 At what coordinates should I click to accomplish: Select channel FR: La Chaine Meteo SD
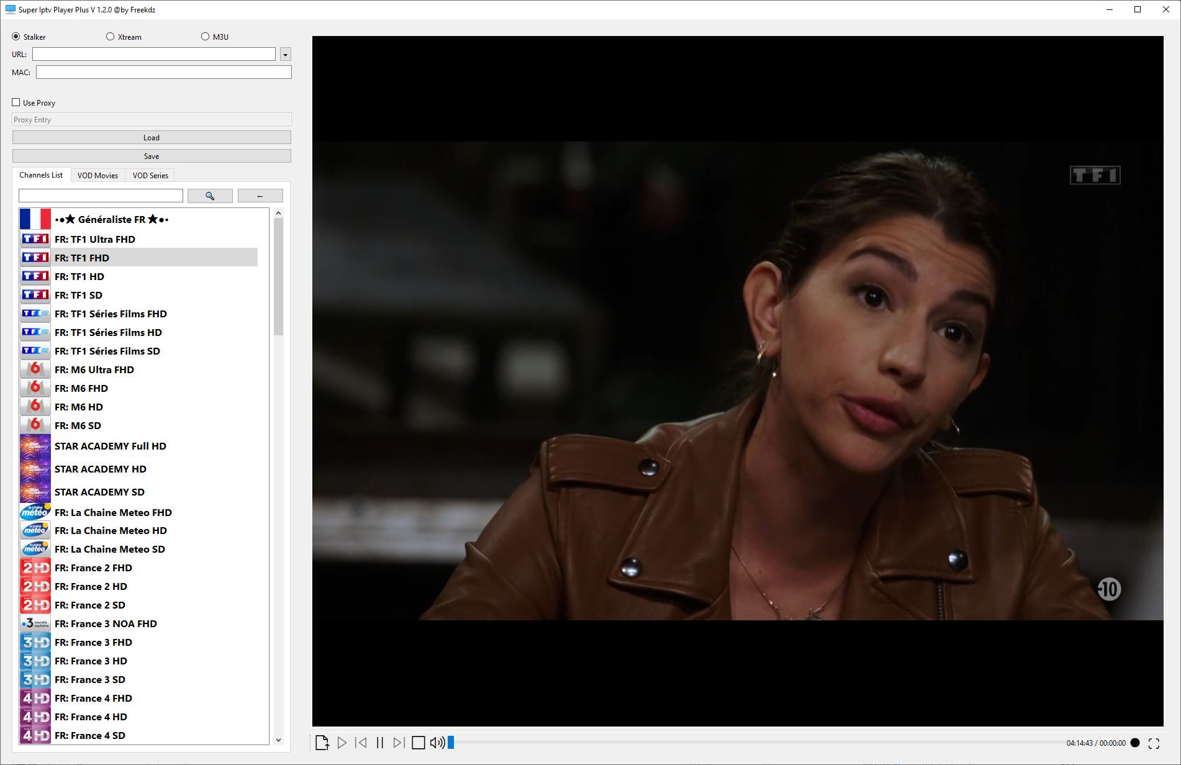tap(138, 549)
